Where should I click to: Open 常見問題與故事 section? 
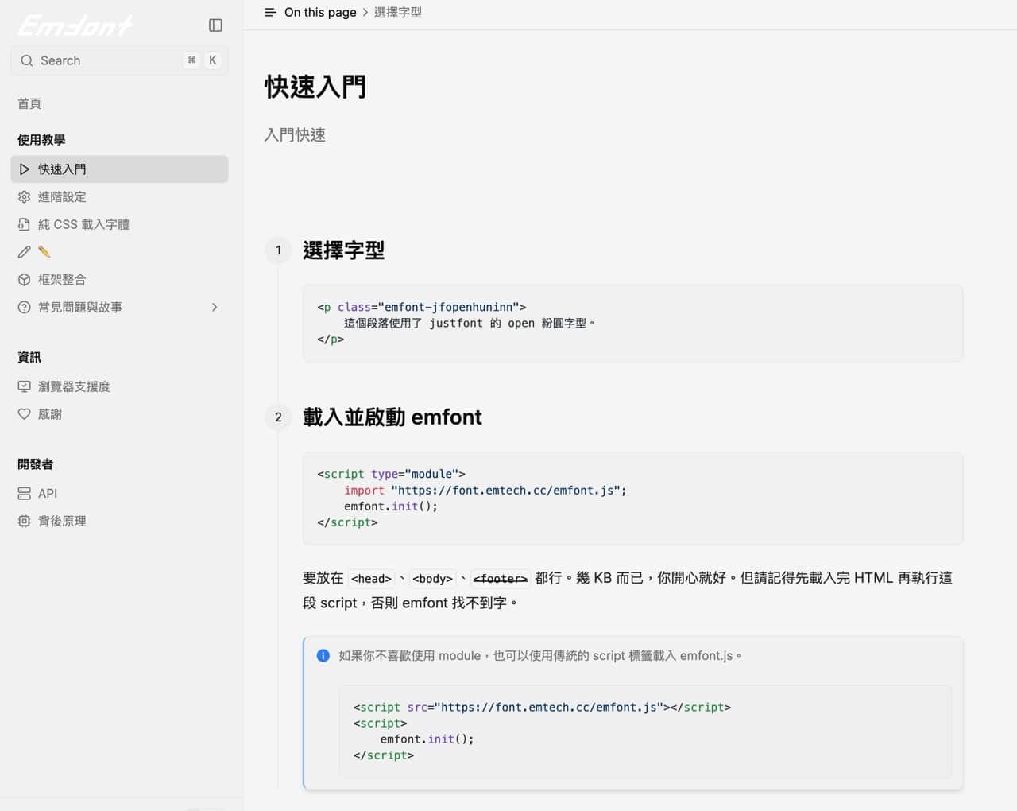point(119,307)
